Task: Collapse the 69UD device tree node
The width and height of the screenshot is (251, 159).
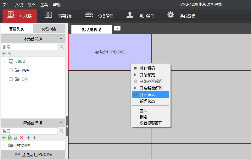Action: 5,61
